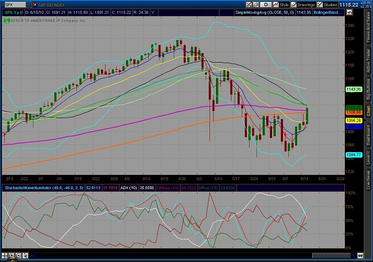This screenshot has width=373, height=262.
Task: Click the O: 1091.21 open value
Action: [56, 13]
